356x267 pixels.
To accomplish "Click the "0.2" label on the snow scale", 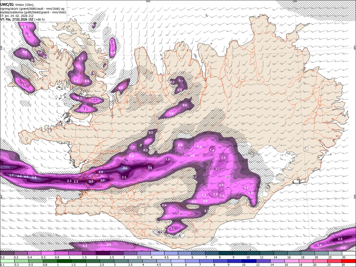I will [x=2, y=257].
